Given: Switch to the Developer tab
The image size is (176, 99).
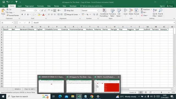Looking at the screenshot, I should click(73, 6).
